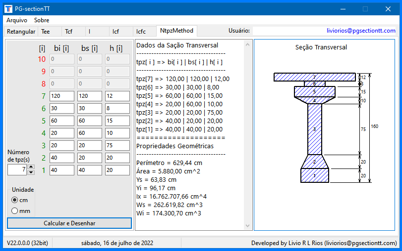The image size is (402, 251).
Task: Decrease número de tpz(s) with down arrow
Action: (x=31, y=172)
